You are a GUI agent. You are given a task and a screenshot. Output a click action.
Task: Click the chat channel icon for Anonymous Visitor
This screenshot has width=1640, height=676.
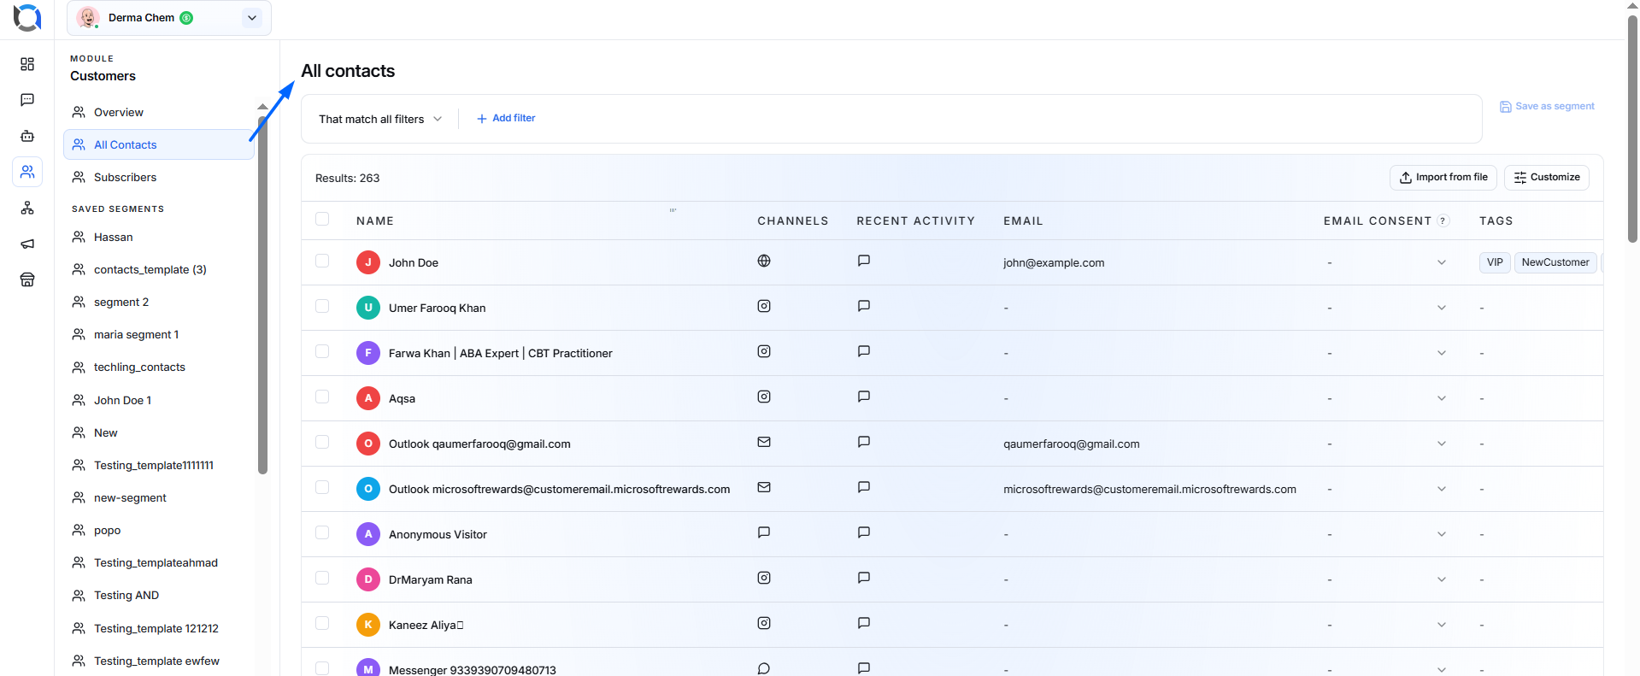pyautogui.click(x=764, y=532)
